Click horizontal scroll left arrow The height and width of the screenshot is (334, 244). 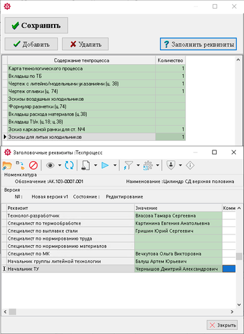point(5,312)
